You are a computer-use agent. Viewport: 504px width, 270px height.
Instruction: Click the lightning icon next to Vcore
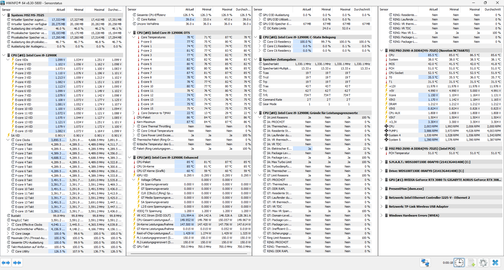tap(386, 95)
